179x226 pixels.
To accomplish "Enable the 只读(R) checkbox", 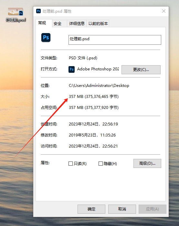I will coord(70,164).
